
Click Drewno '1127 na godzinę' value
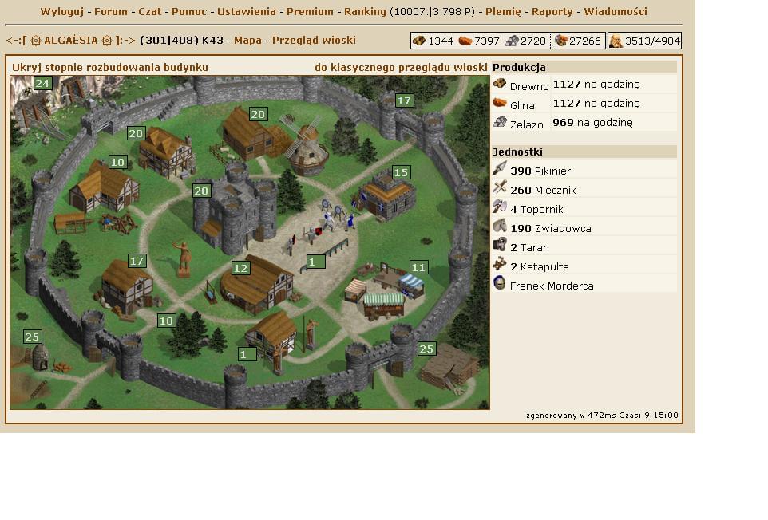596,84
